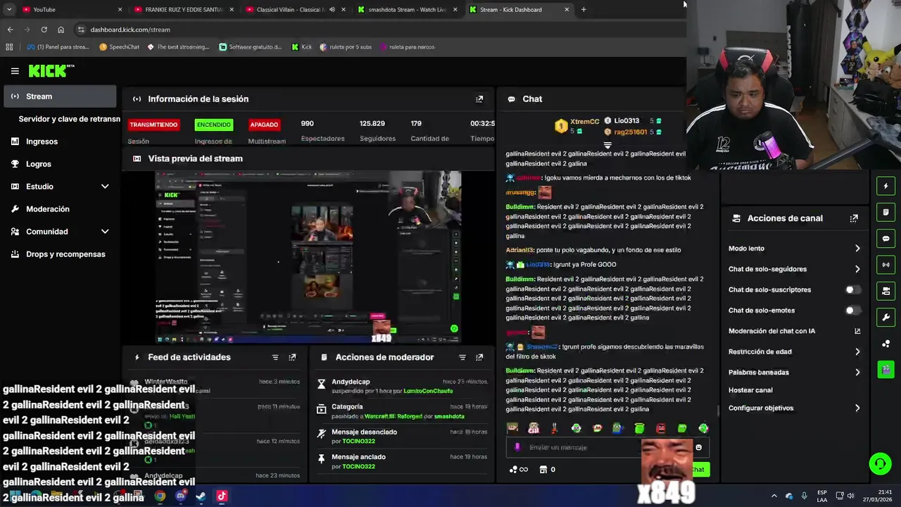Reload the page with browser refresh button
Viewport: 901px width, 507px height.
click(44, 30)
